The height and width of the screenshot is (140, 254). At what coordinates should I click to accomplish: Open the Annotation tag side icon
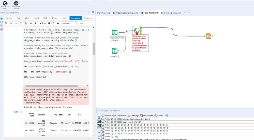point(2,26)
